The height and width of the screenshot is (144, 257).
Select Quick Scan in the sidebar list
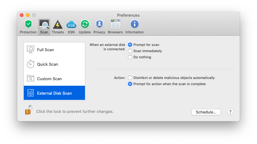54,64
